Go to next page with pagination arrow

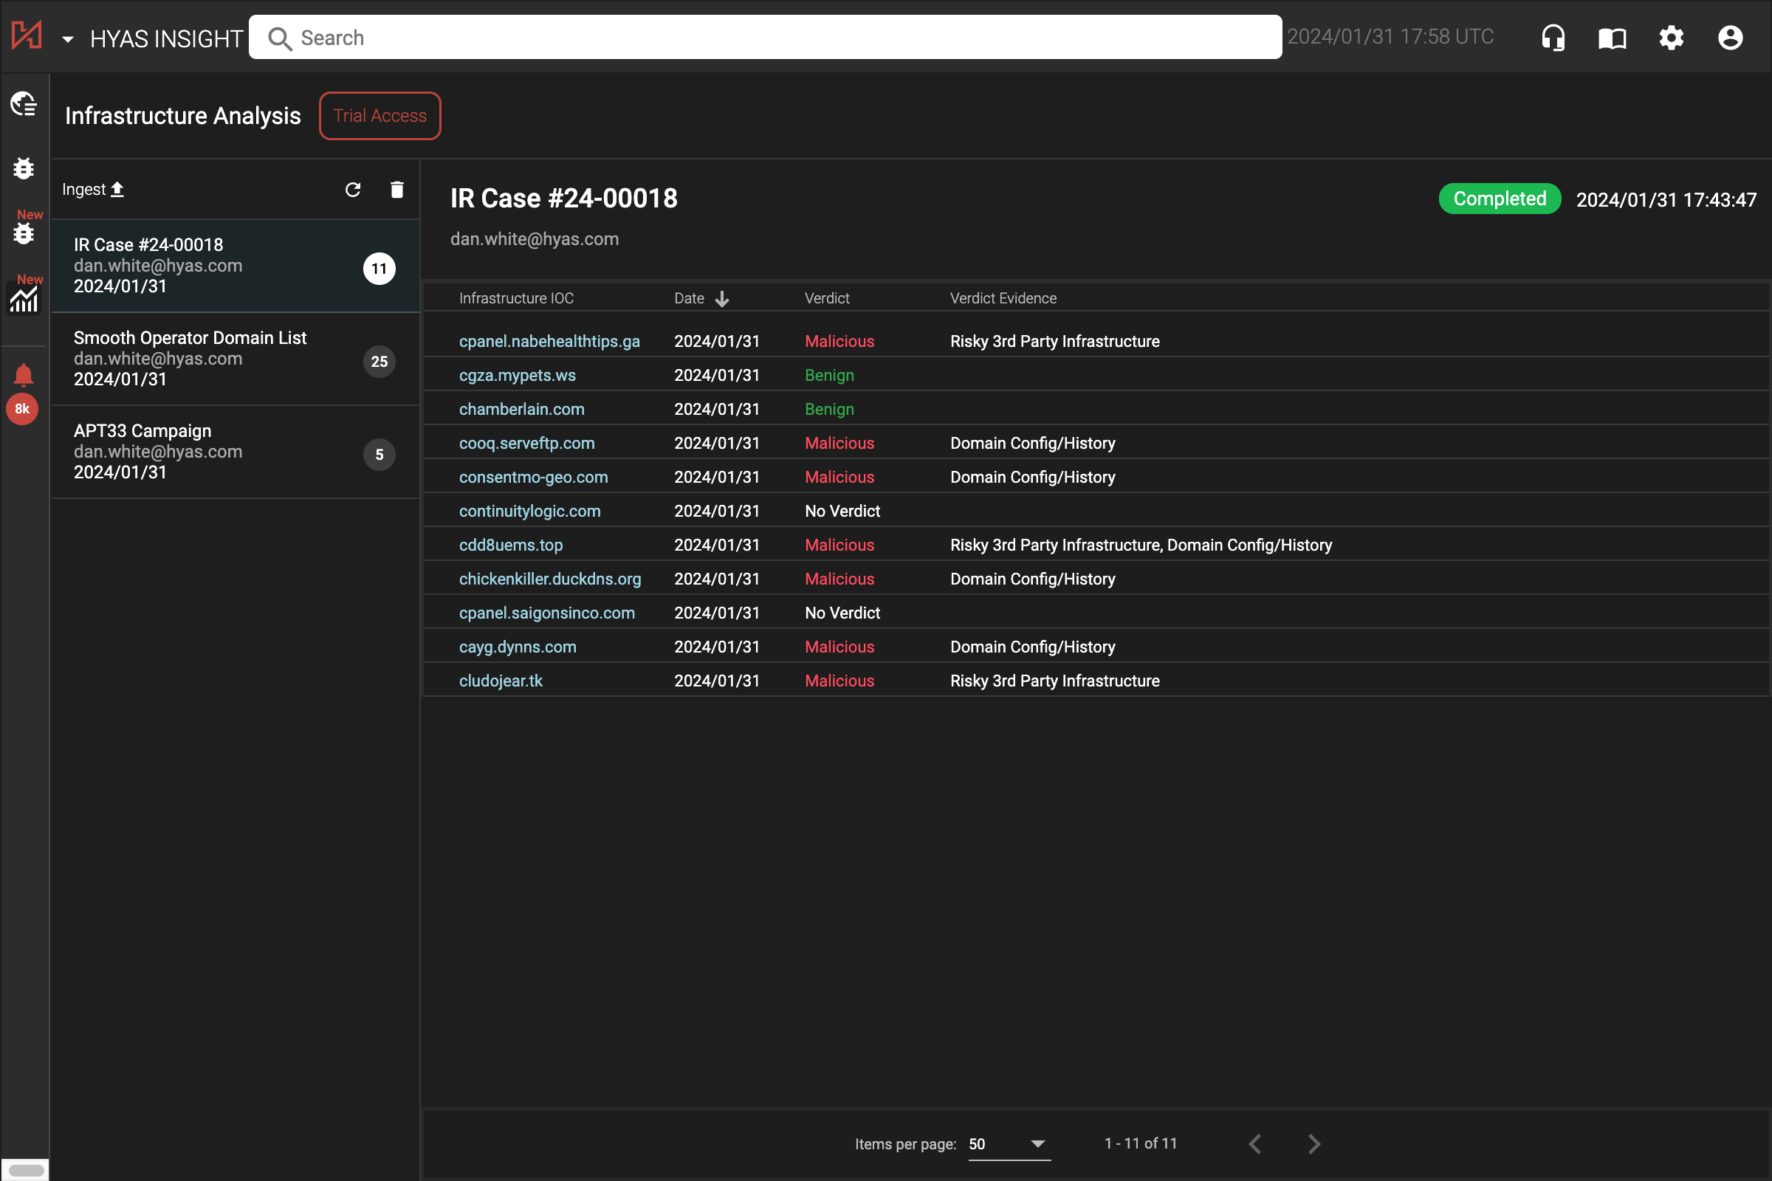click(x=1313, y=1143)
